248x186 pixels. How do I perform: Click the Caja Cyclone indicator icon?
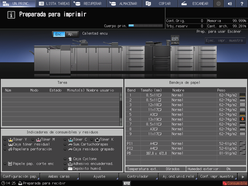click(x=70, y=159)
